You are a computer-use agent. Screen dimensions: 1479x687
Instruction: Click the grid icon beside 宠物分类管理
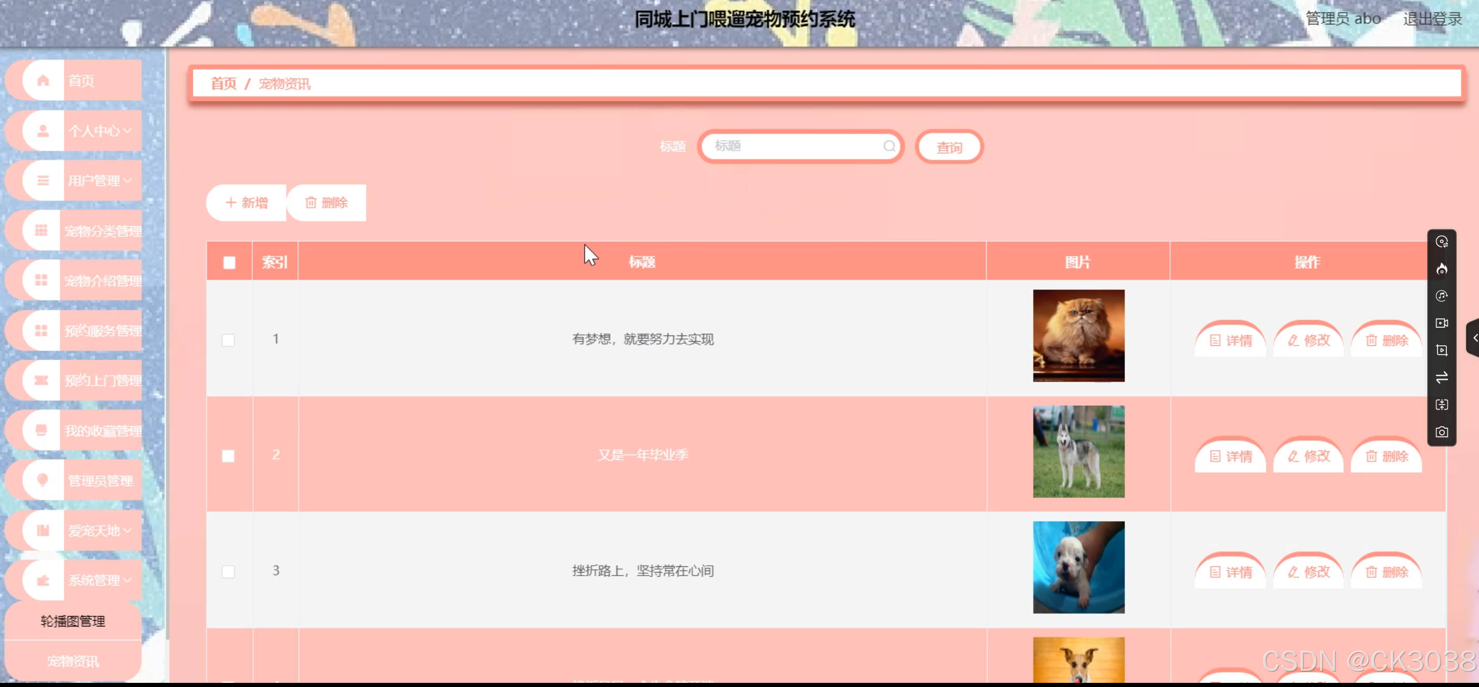[41, 230]
